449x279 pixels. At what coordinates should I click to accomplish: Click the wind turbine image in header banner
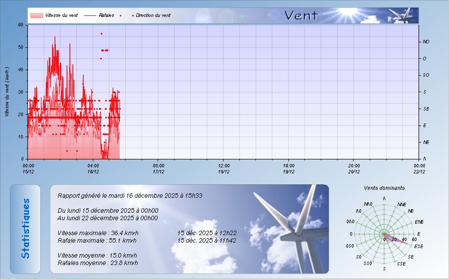click(403, 15)
